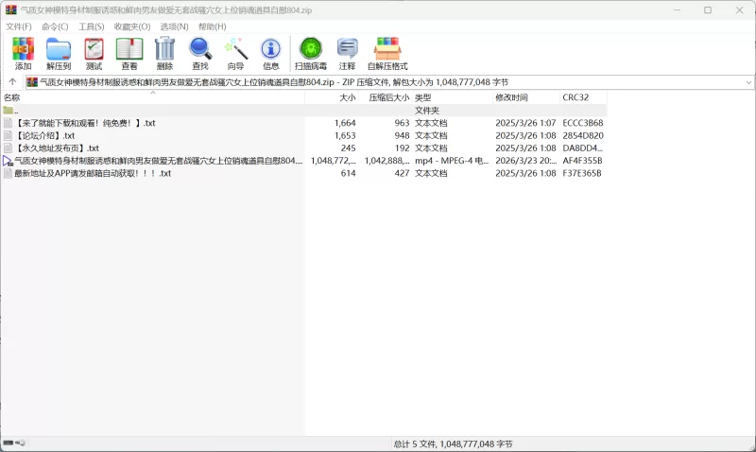The image size is (756, 452).
Task: Select the 【论坛介绍】.txt file
Action: (x=44, y=135)
